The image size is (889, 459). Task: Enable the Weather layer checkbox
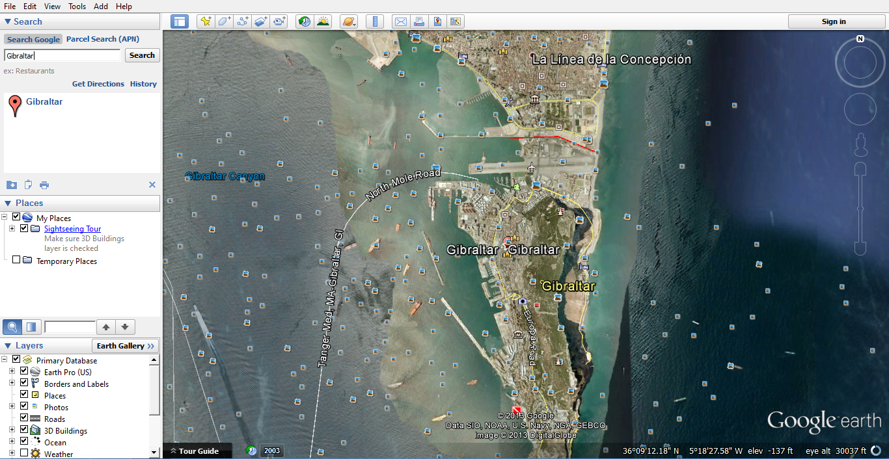coord(24,453)
